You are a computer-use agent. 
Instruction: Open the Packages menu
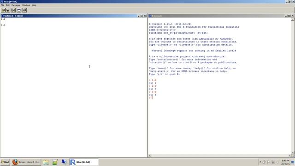click(x=16, y=5)
